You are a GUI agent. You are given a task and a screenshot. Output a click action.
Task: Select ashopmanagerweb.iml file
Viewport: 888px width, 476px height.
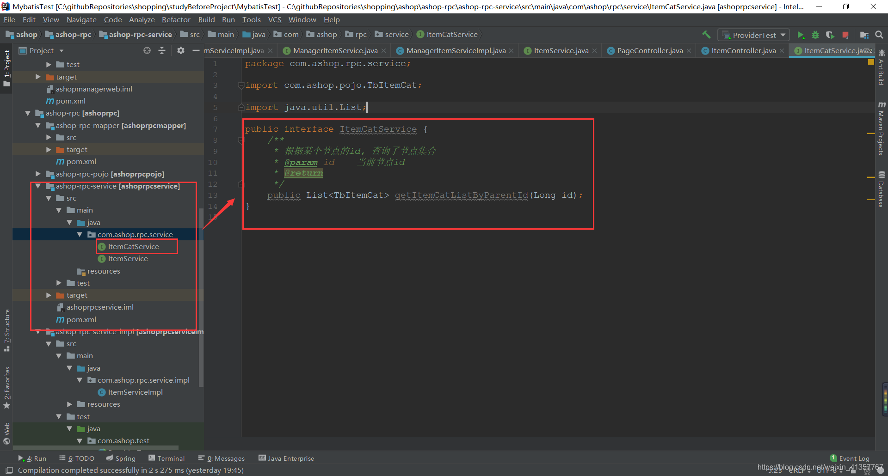click(93, 89)
